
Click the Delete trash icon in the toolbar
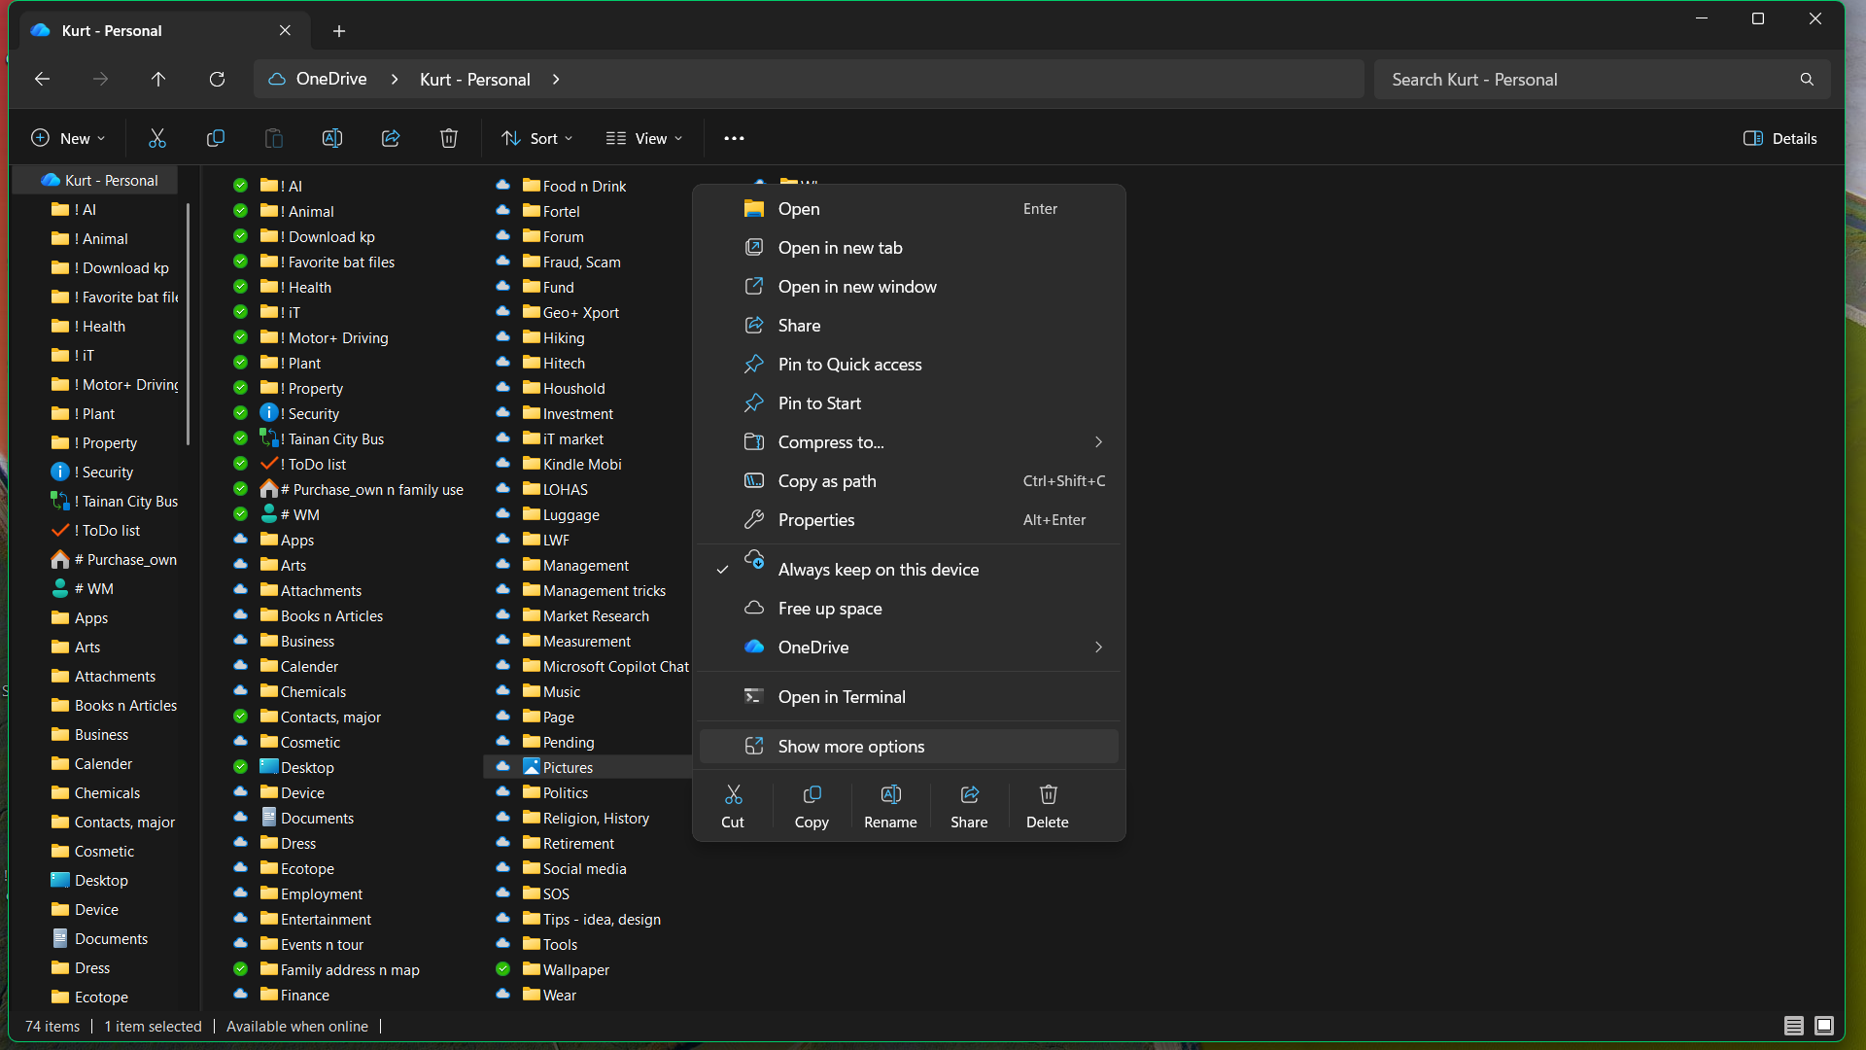(448, 138)
